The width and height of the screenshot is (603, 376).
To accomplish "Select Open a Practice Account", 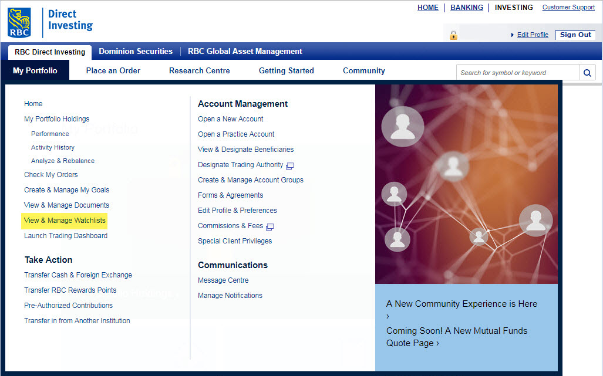I will coord(236,134).
